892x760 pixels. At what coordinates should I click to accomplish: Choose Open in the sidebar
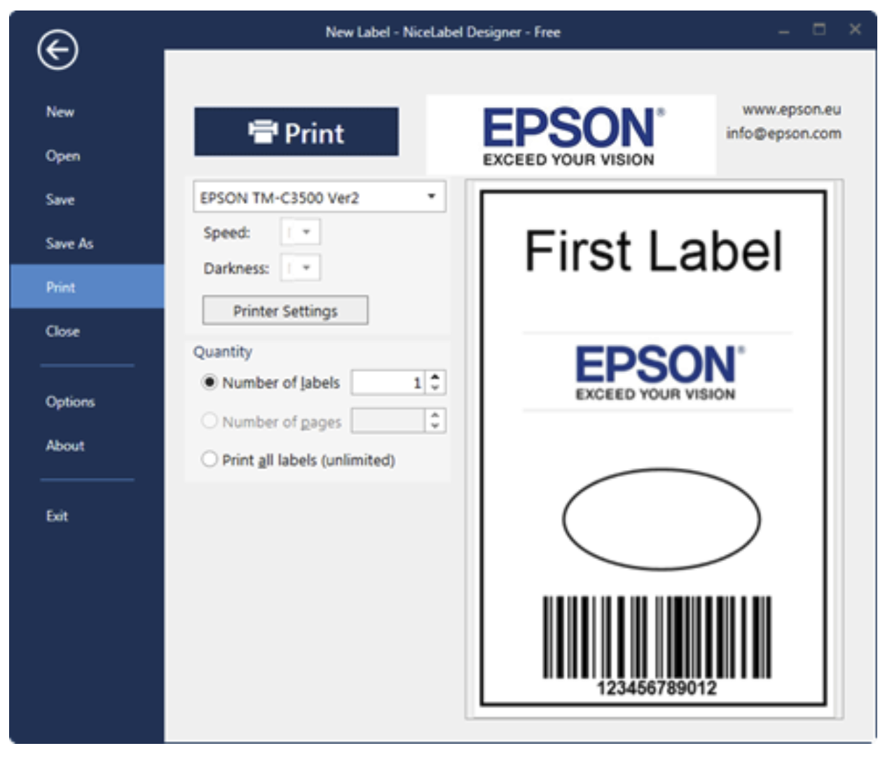62,156
